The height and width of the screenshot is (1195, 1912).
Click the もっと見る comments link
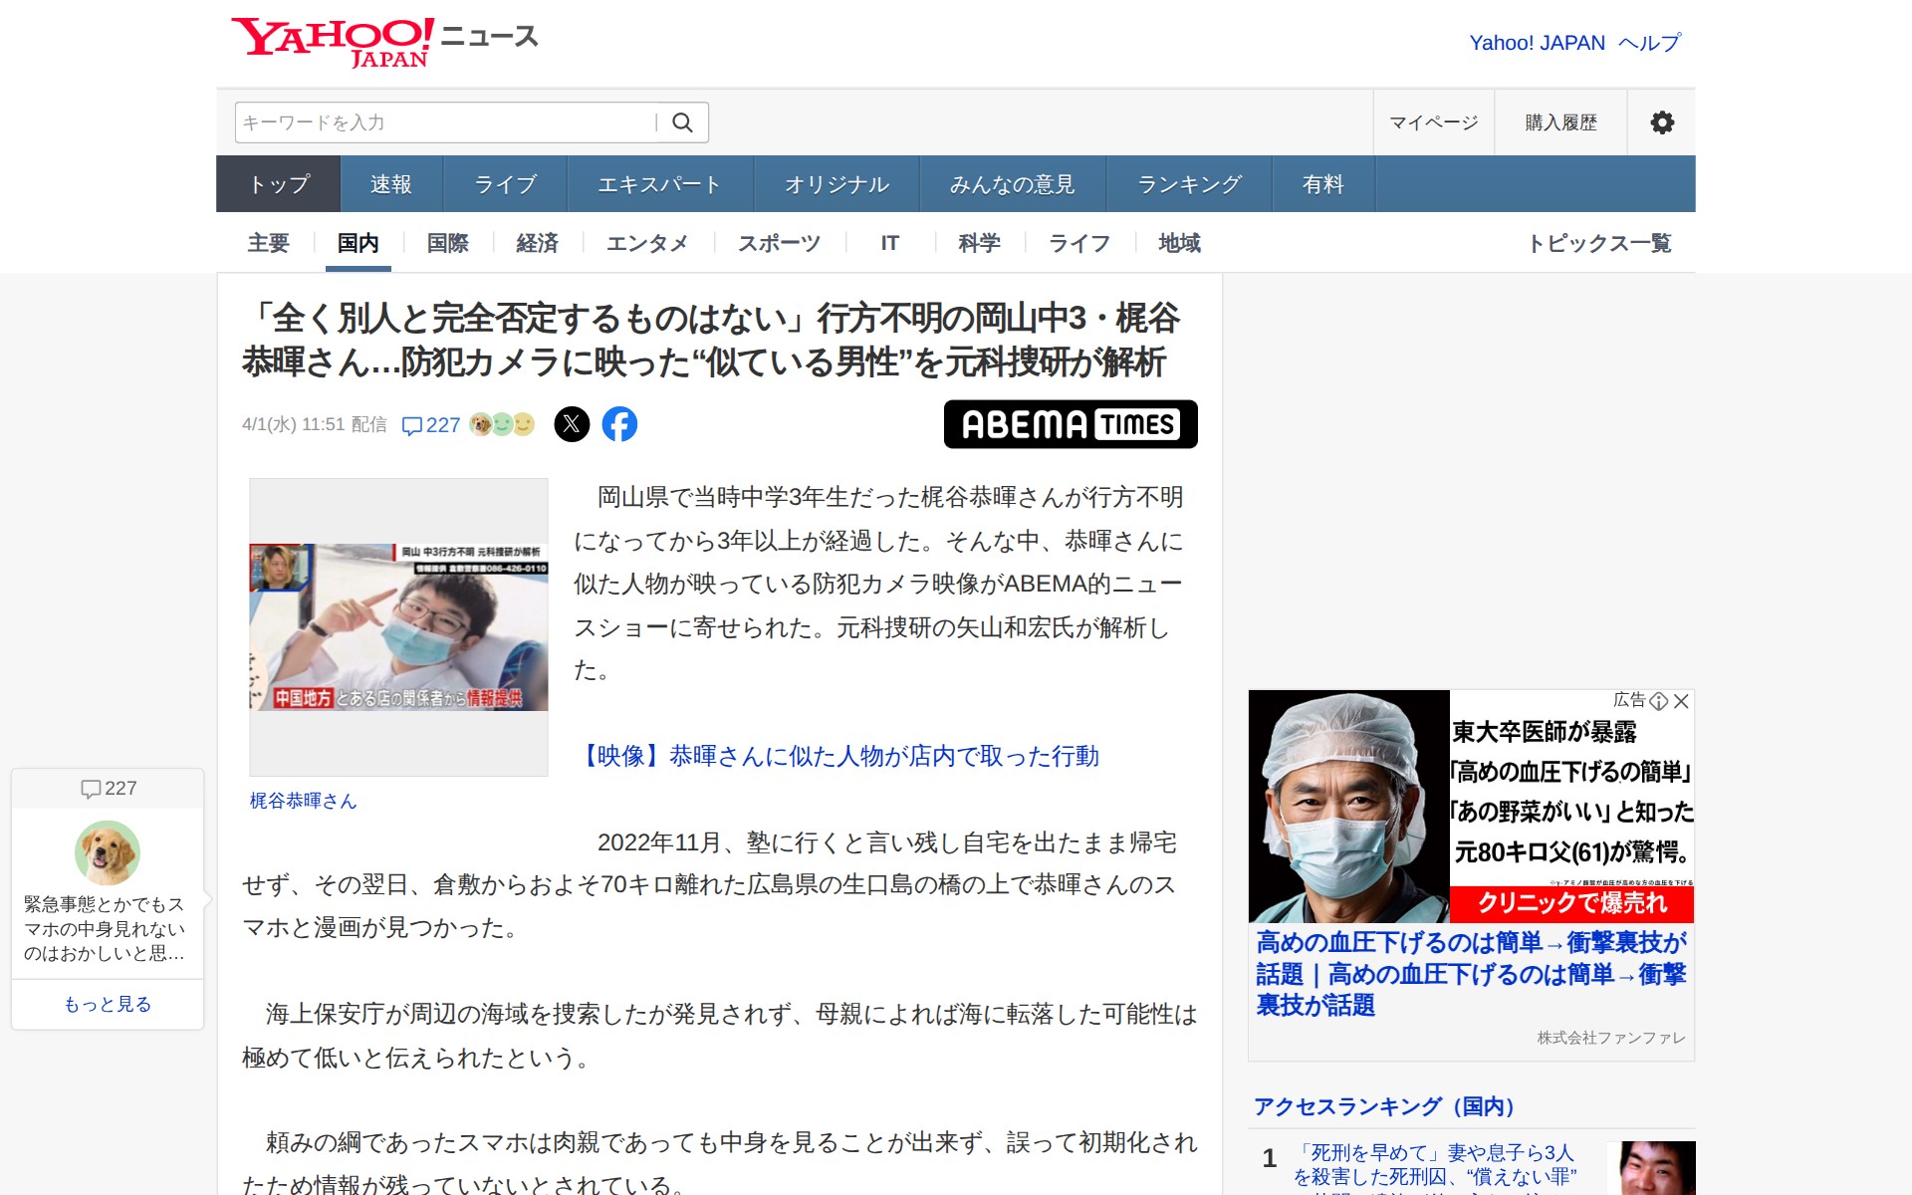pos(108,1004)
